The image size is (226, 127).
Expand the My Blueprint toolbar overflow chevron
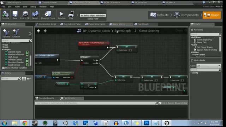[x=30, y=34]
